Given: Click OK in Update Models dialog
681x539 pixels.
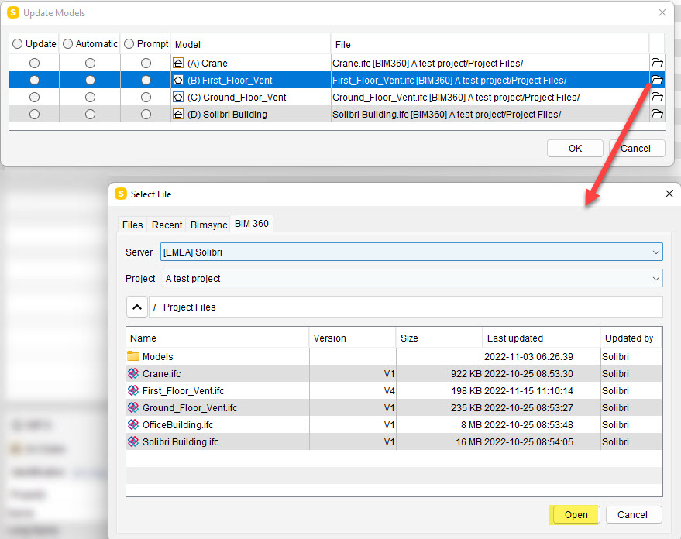Looking at the screenshot, I should click(575, 149).
